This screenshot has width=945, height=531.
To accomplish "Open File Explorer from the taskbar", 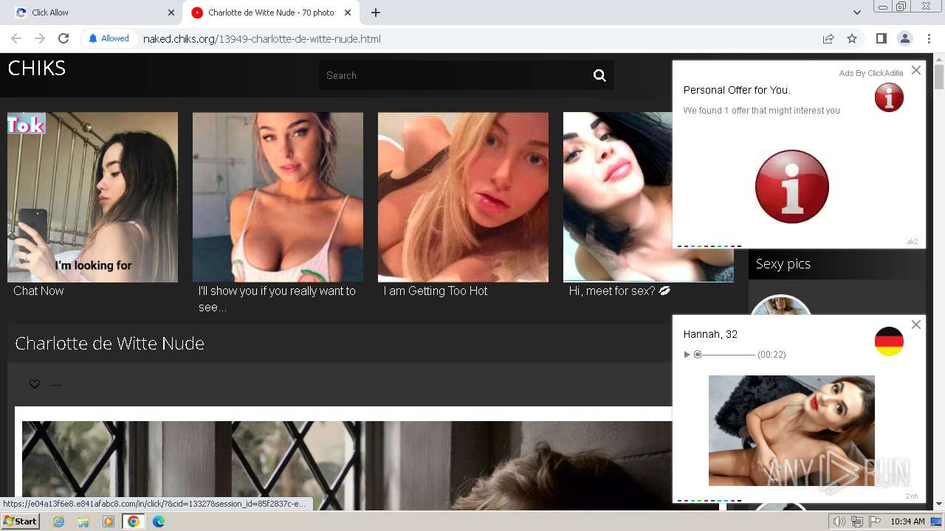I will pos(83,521).
